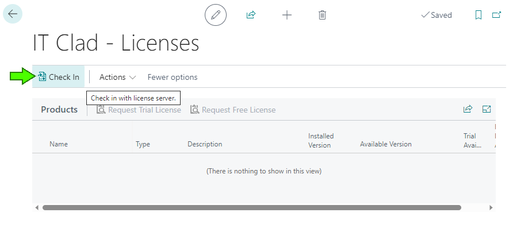
Task: Click the Products section share icon
Action: click(x=468, y=109)
